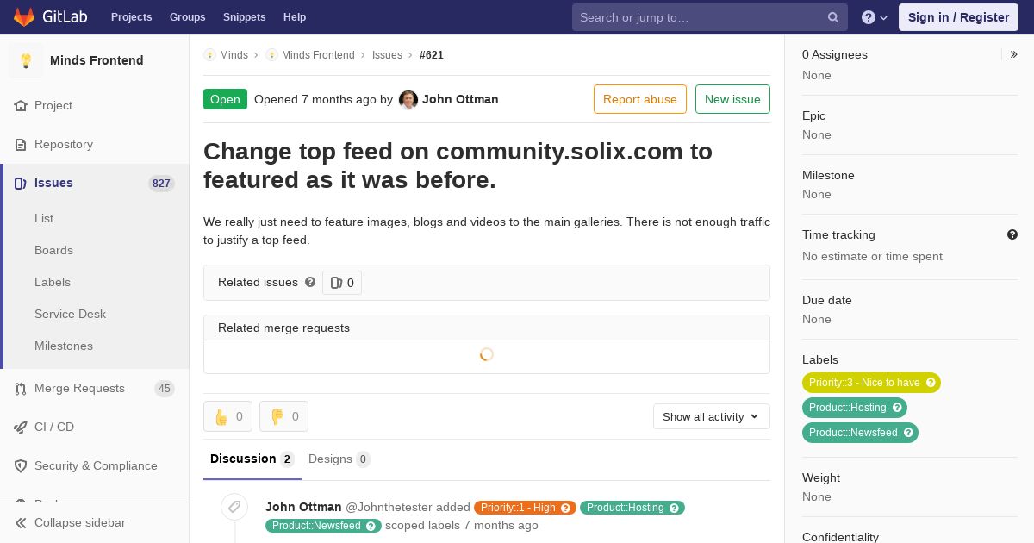Screen dimensions: 1034x543
Task: Give a thumbs up reaction
Action: 228,416
